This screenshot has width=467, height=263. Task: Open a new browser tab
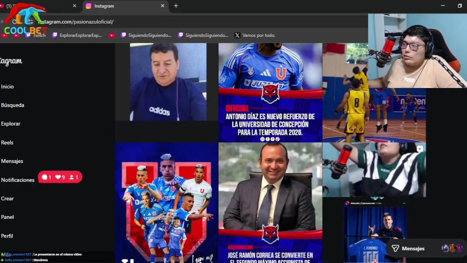point(176,6)
